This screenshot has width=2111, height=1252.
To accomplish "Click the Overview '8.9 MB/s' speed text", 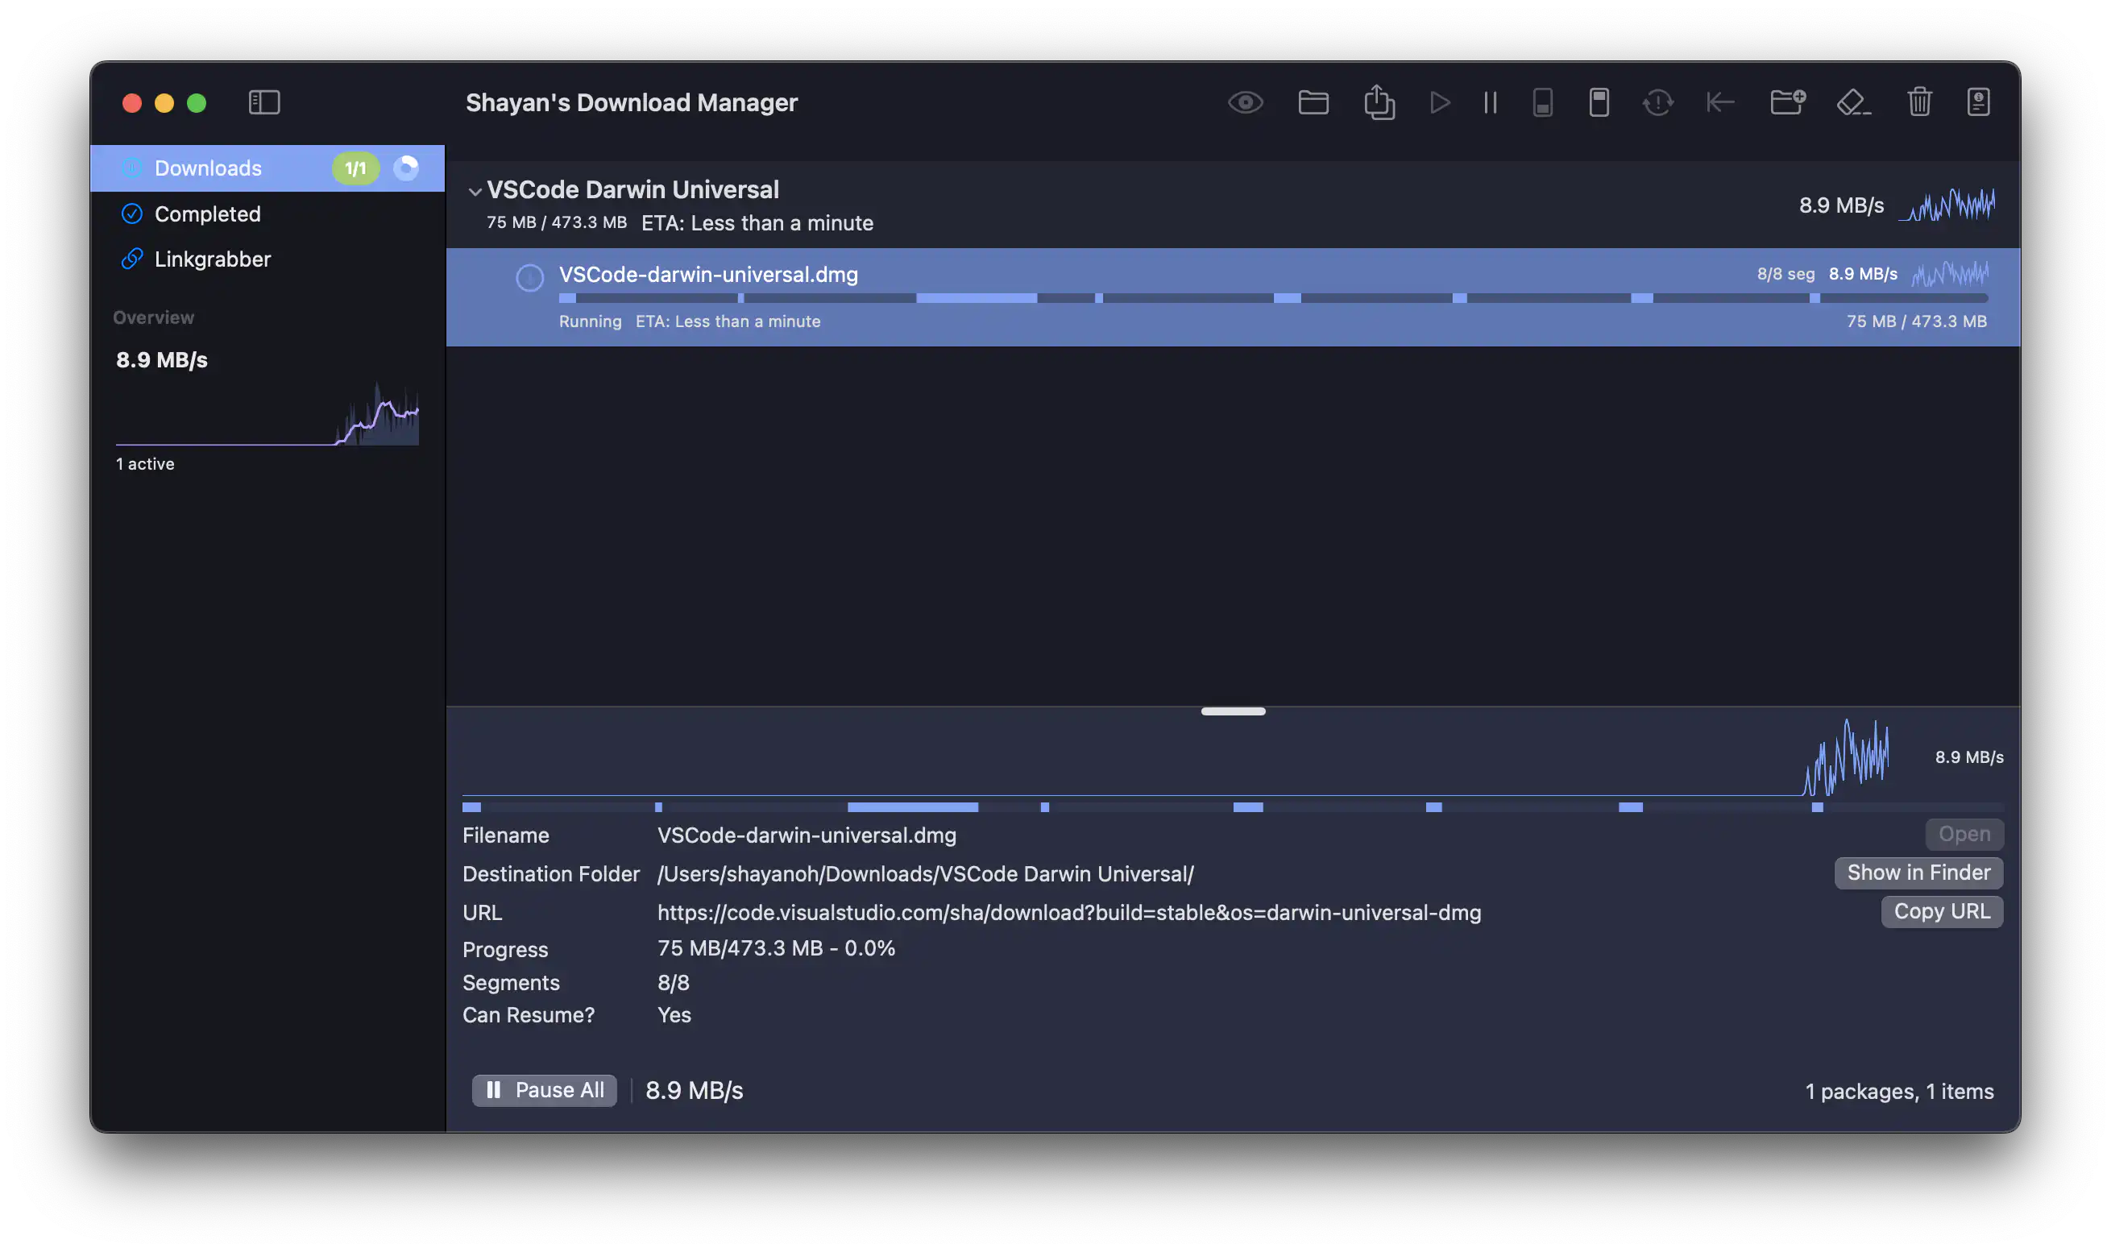I will [x=162, y=360].
